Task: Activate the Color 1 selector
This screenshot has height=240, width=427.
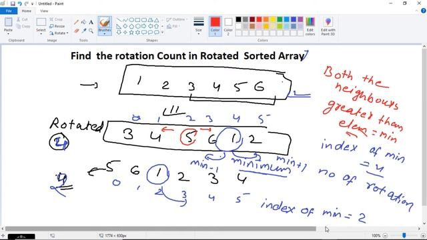Action: [x=215, y=26]
